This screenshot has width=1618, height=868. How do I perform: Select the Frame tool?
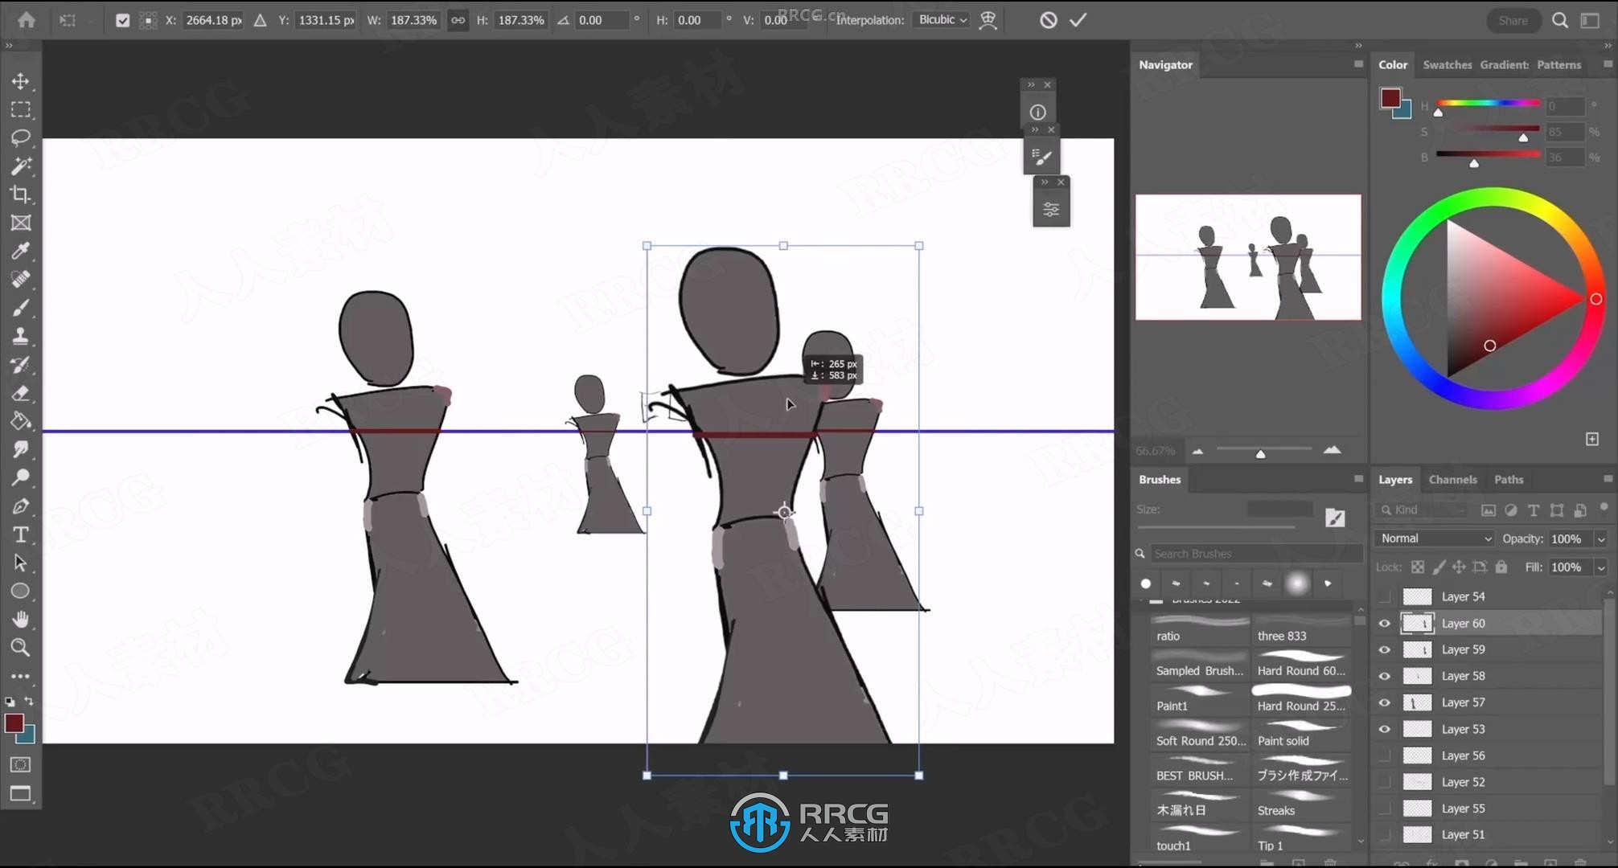[x=21, y=223]
